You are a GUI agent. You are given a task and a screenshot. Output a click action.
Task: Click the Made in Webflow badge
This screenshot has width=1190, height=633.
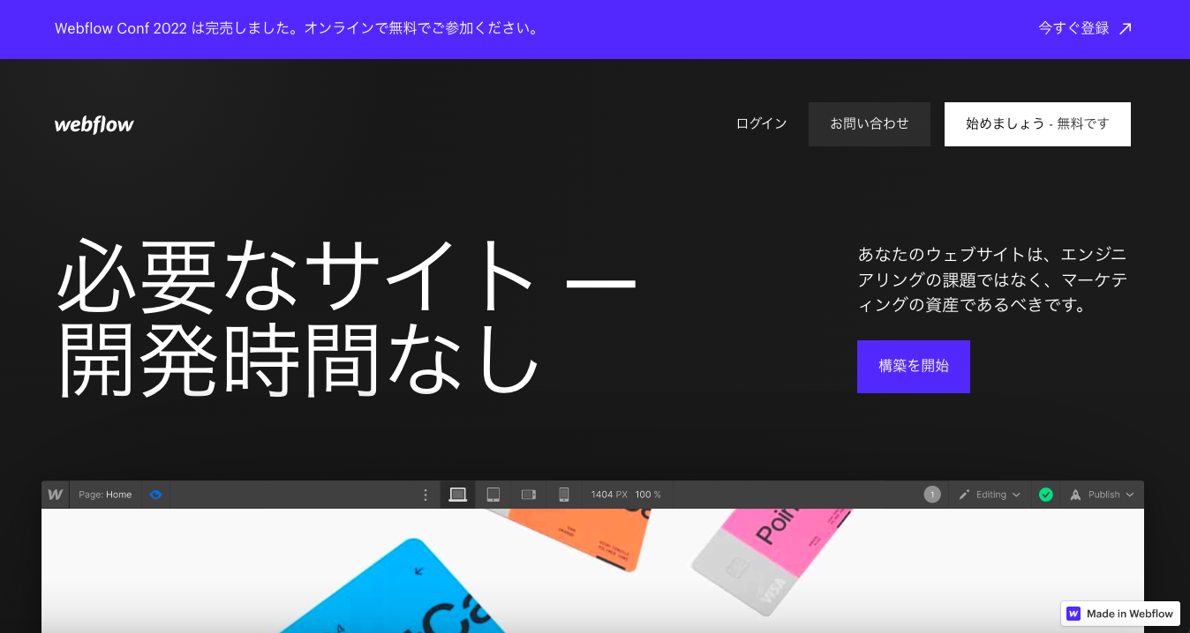pos(1120,614)
